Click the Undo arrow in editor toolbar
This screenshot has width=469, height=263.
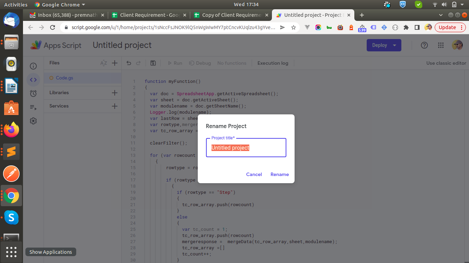tap(129, 63)
